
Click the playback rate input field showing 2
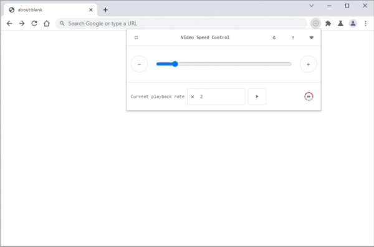pos(216,96)
